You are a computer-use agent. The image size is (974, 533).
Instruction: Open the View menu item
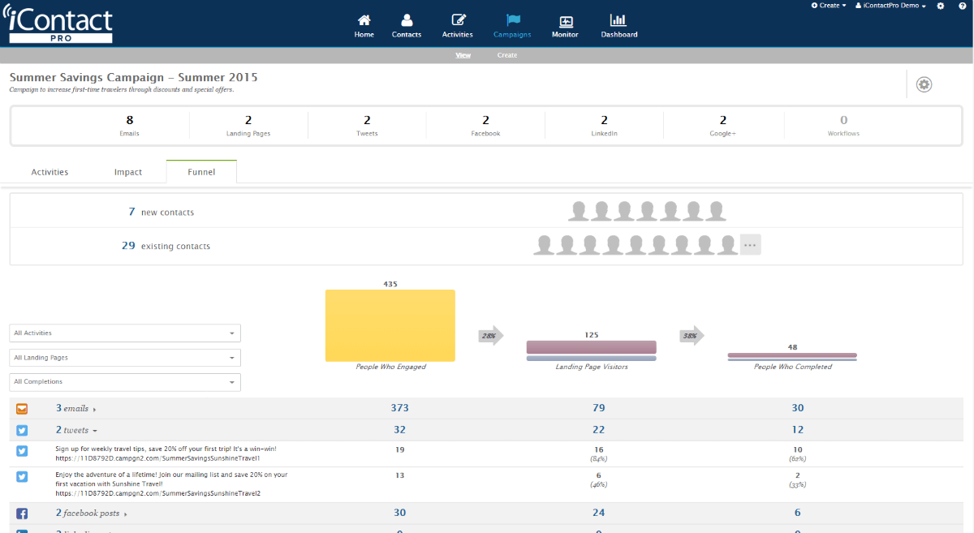463,54
